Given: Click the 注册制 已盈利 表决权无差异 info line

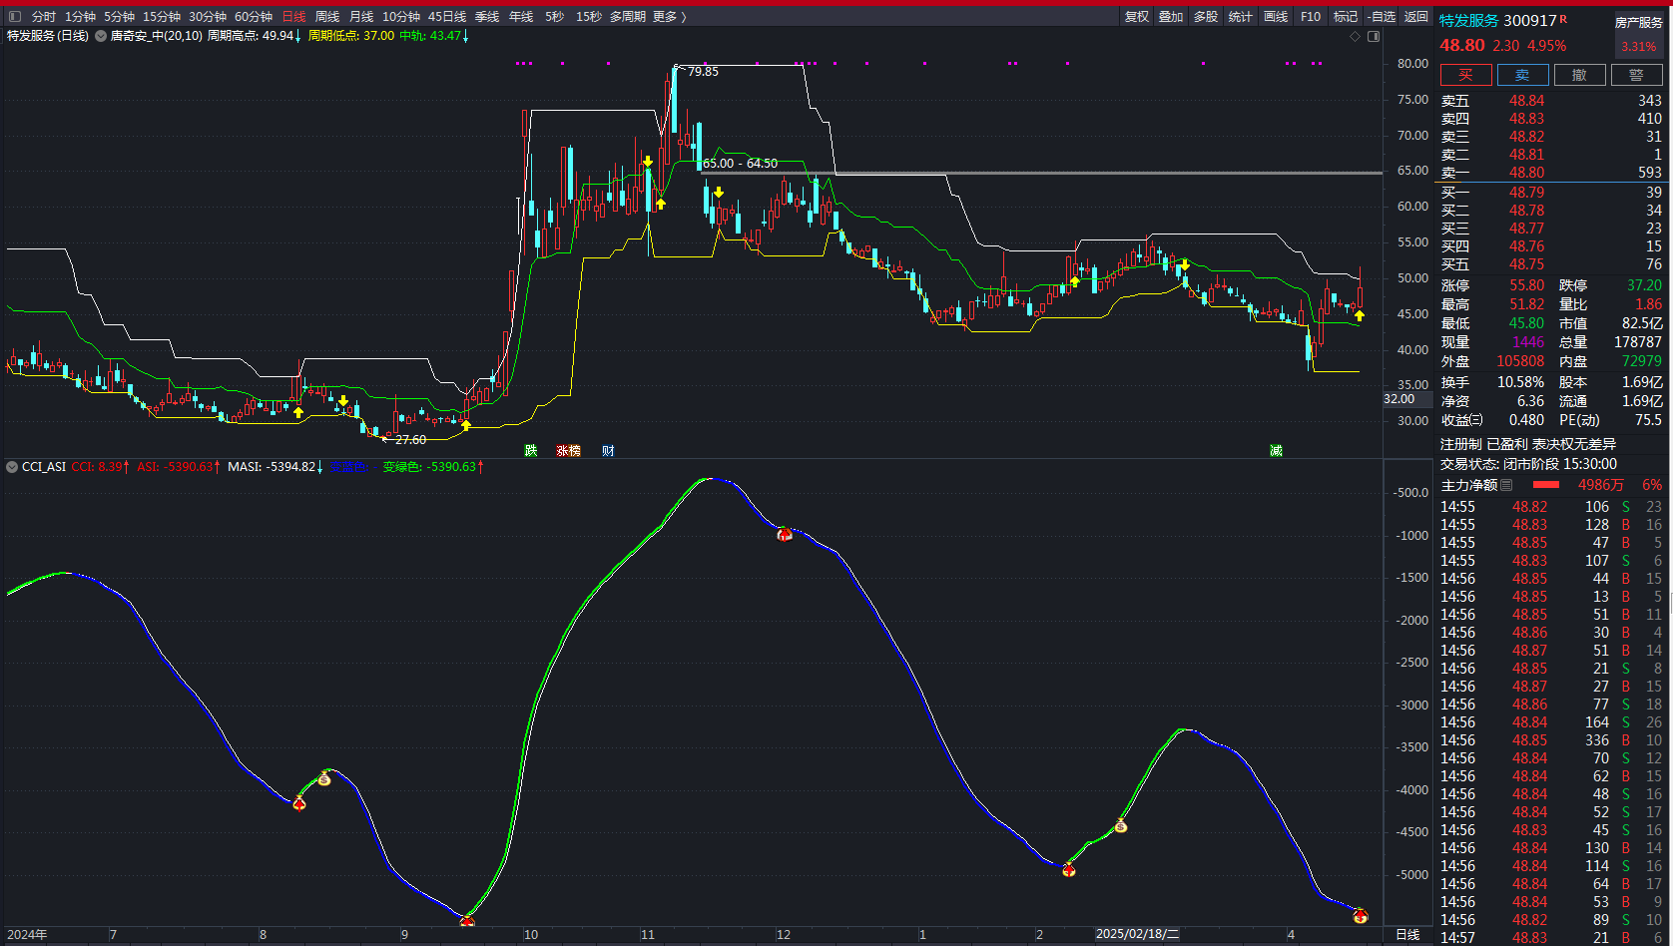Looking at the screenshot, I should tap(1527, 444).
